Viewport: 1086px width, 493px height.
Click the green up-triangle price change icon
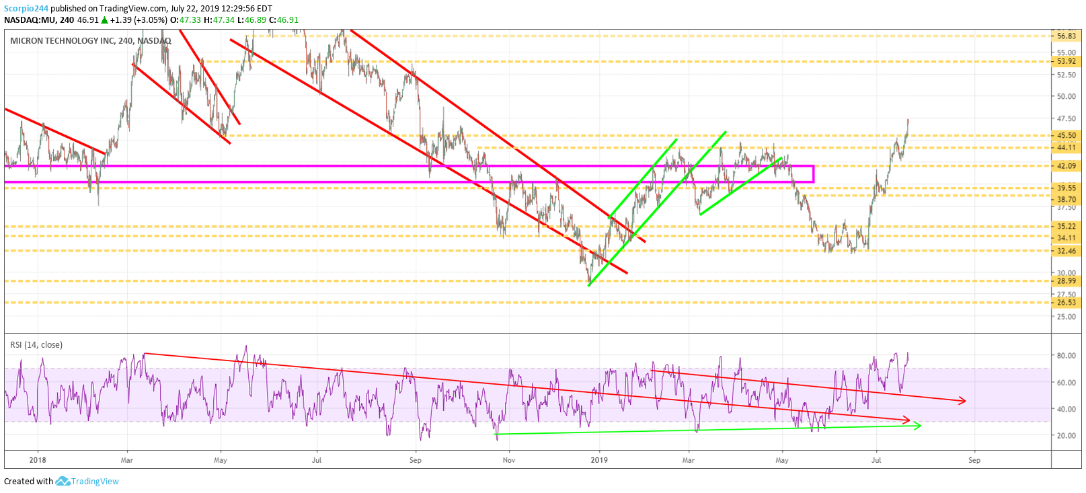coord(104,20)
